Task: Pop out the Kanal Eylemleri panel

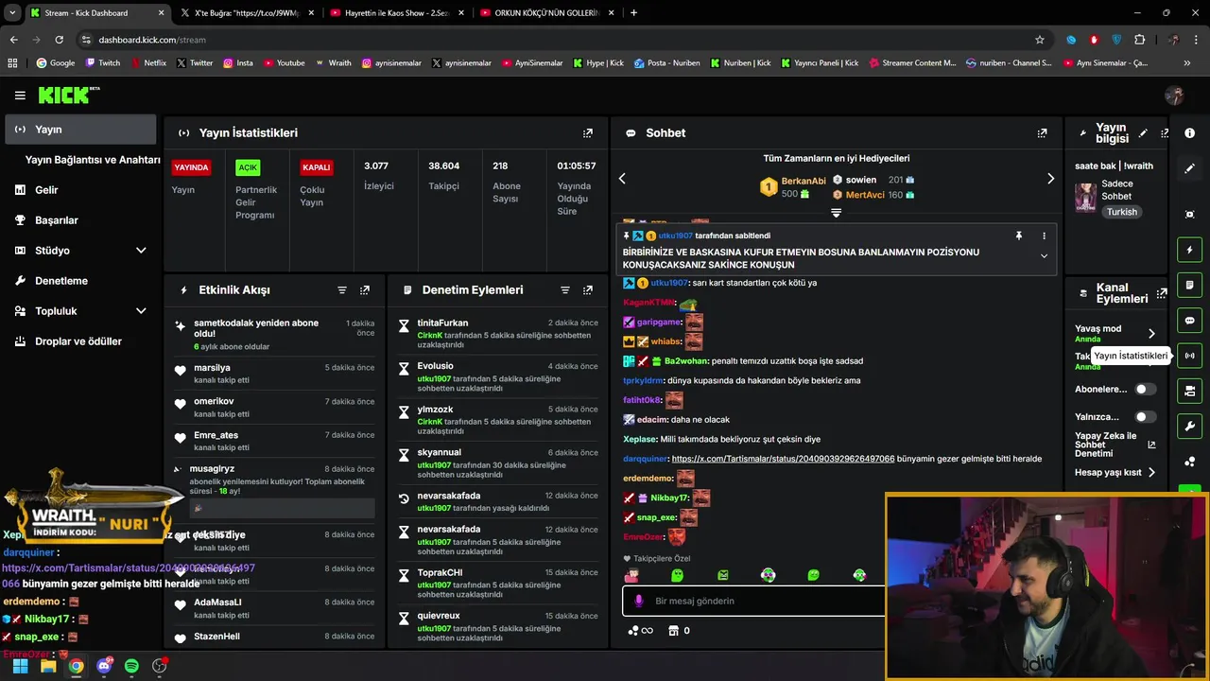Action: click(x=1163, y=293)
